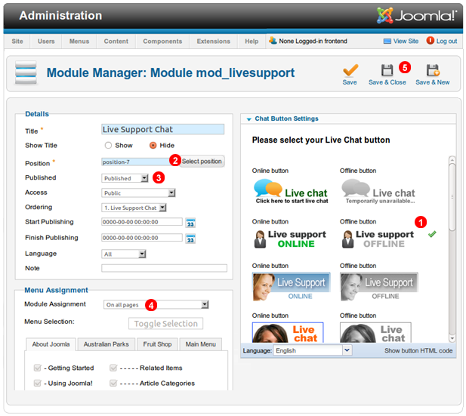Open the Start Publishing calendar icon
The width and height of the screenshot is (466, 416).
190,223
